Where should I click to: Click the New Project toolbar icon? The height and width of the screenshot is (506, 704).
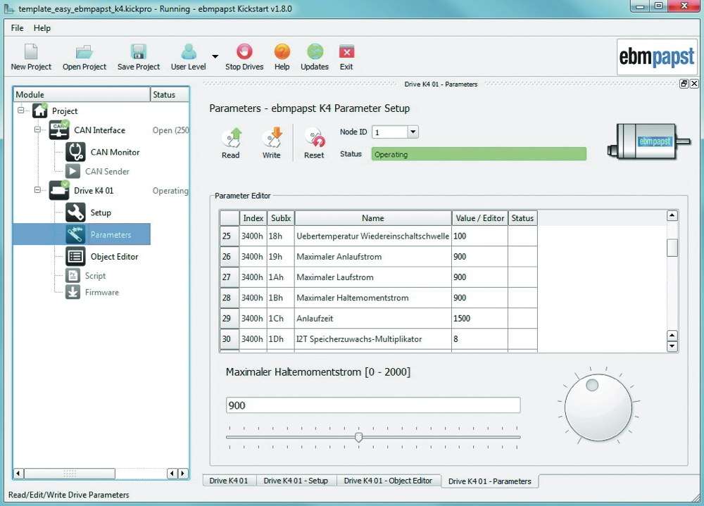31,51
